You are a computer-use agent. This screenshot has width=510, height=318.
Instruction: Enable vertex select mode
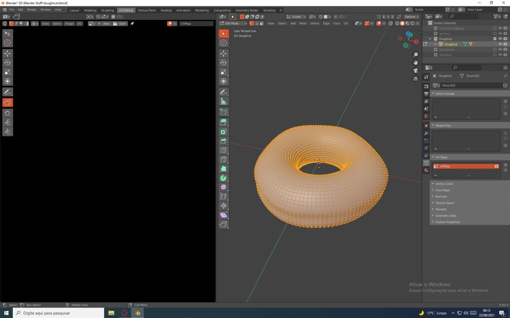coord(252,23)
